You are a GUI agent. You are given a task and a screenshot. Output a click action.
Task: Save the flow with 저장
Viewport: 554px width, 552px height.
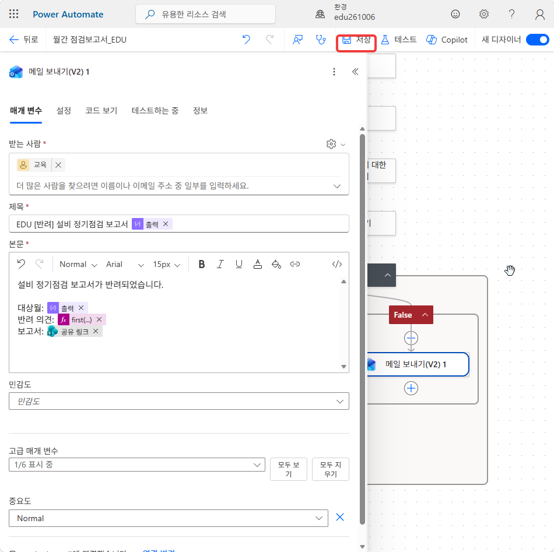356,40
